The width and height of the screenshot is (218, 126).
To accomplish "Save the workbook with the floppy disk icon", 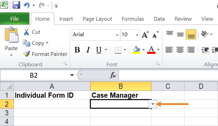I will click(16, 5).
